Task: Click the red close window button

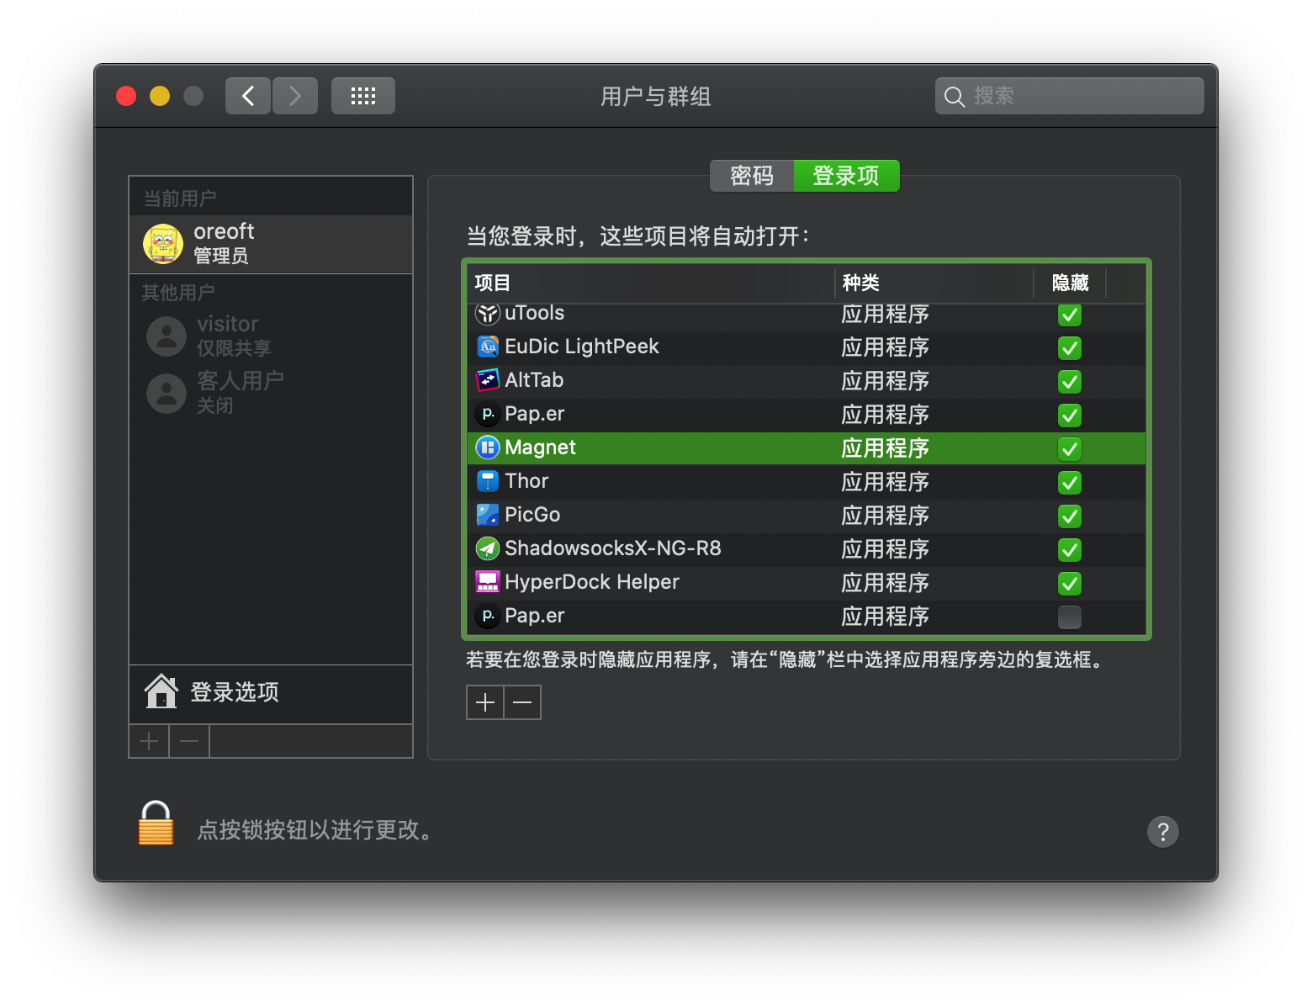Action: [x=126, y=96]
